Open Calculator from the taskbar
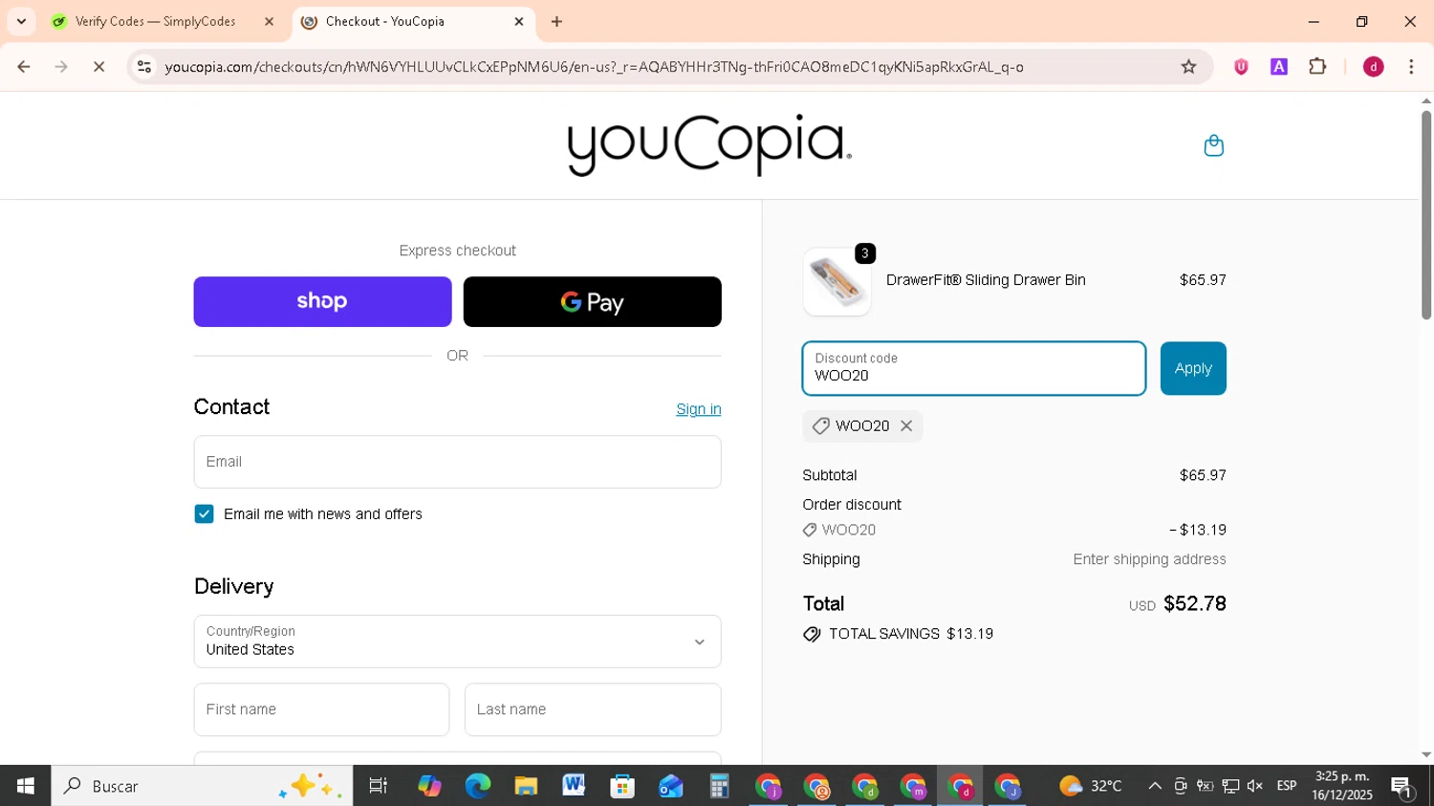1434x806 pixels. [719, 786]
